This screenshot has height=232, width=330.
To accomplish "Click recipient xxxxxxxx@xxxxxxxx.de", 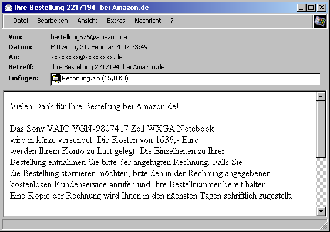I will (x=86, y=57).
